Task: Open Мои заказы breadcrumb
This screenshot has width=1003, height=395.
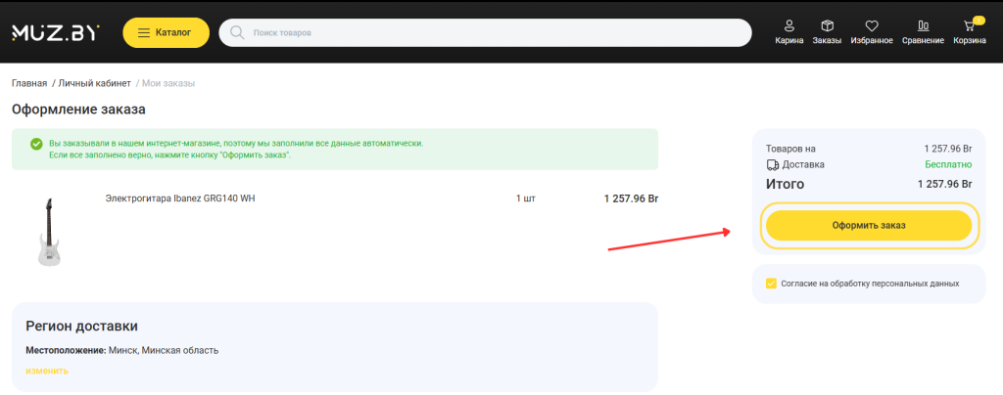Action: tap(168, 83)
